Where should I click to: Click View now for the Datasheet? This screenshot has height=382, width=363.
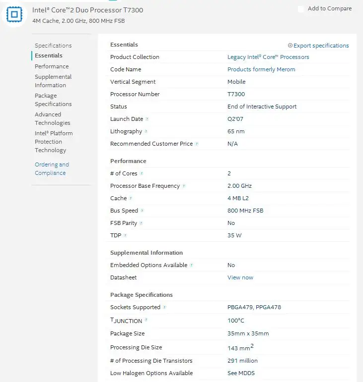[240, 277]
